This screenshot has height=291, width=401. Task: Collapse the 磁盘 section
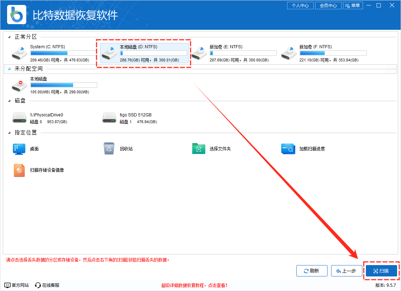pos(9,101)
